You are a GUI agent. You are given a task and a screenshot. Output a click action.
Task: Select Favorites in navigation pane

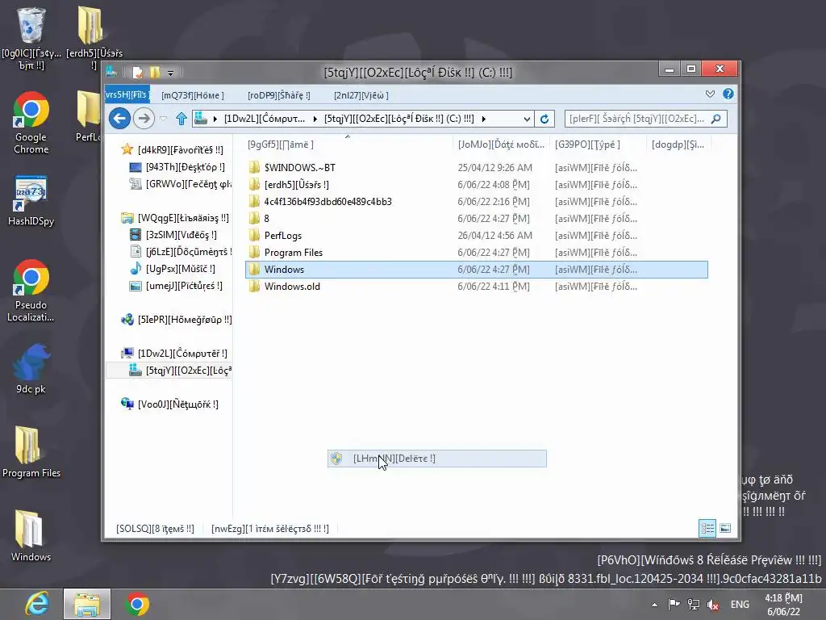(173, 149)
